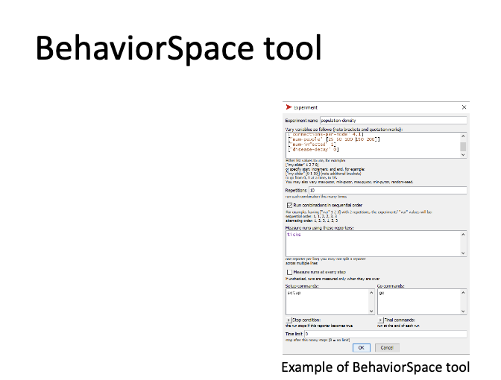This screenshot has height=380, width=501.
Task: Uncheck Run combinations in sequential order
Action: pos(289,203)
